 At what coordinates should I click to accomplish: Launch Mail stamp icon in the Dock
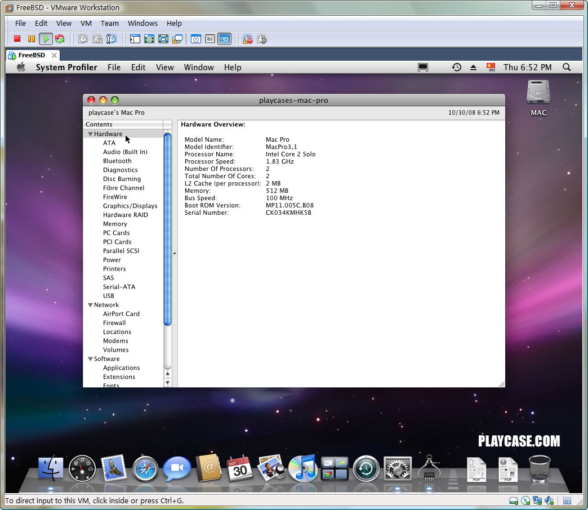114,468
